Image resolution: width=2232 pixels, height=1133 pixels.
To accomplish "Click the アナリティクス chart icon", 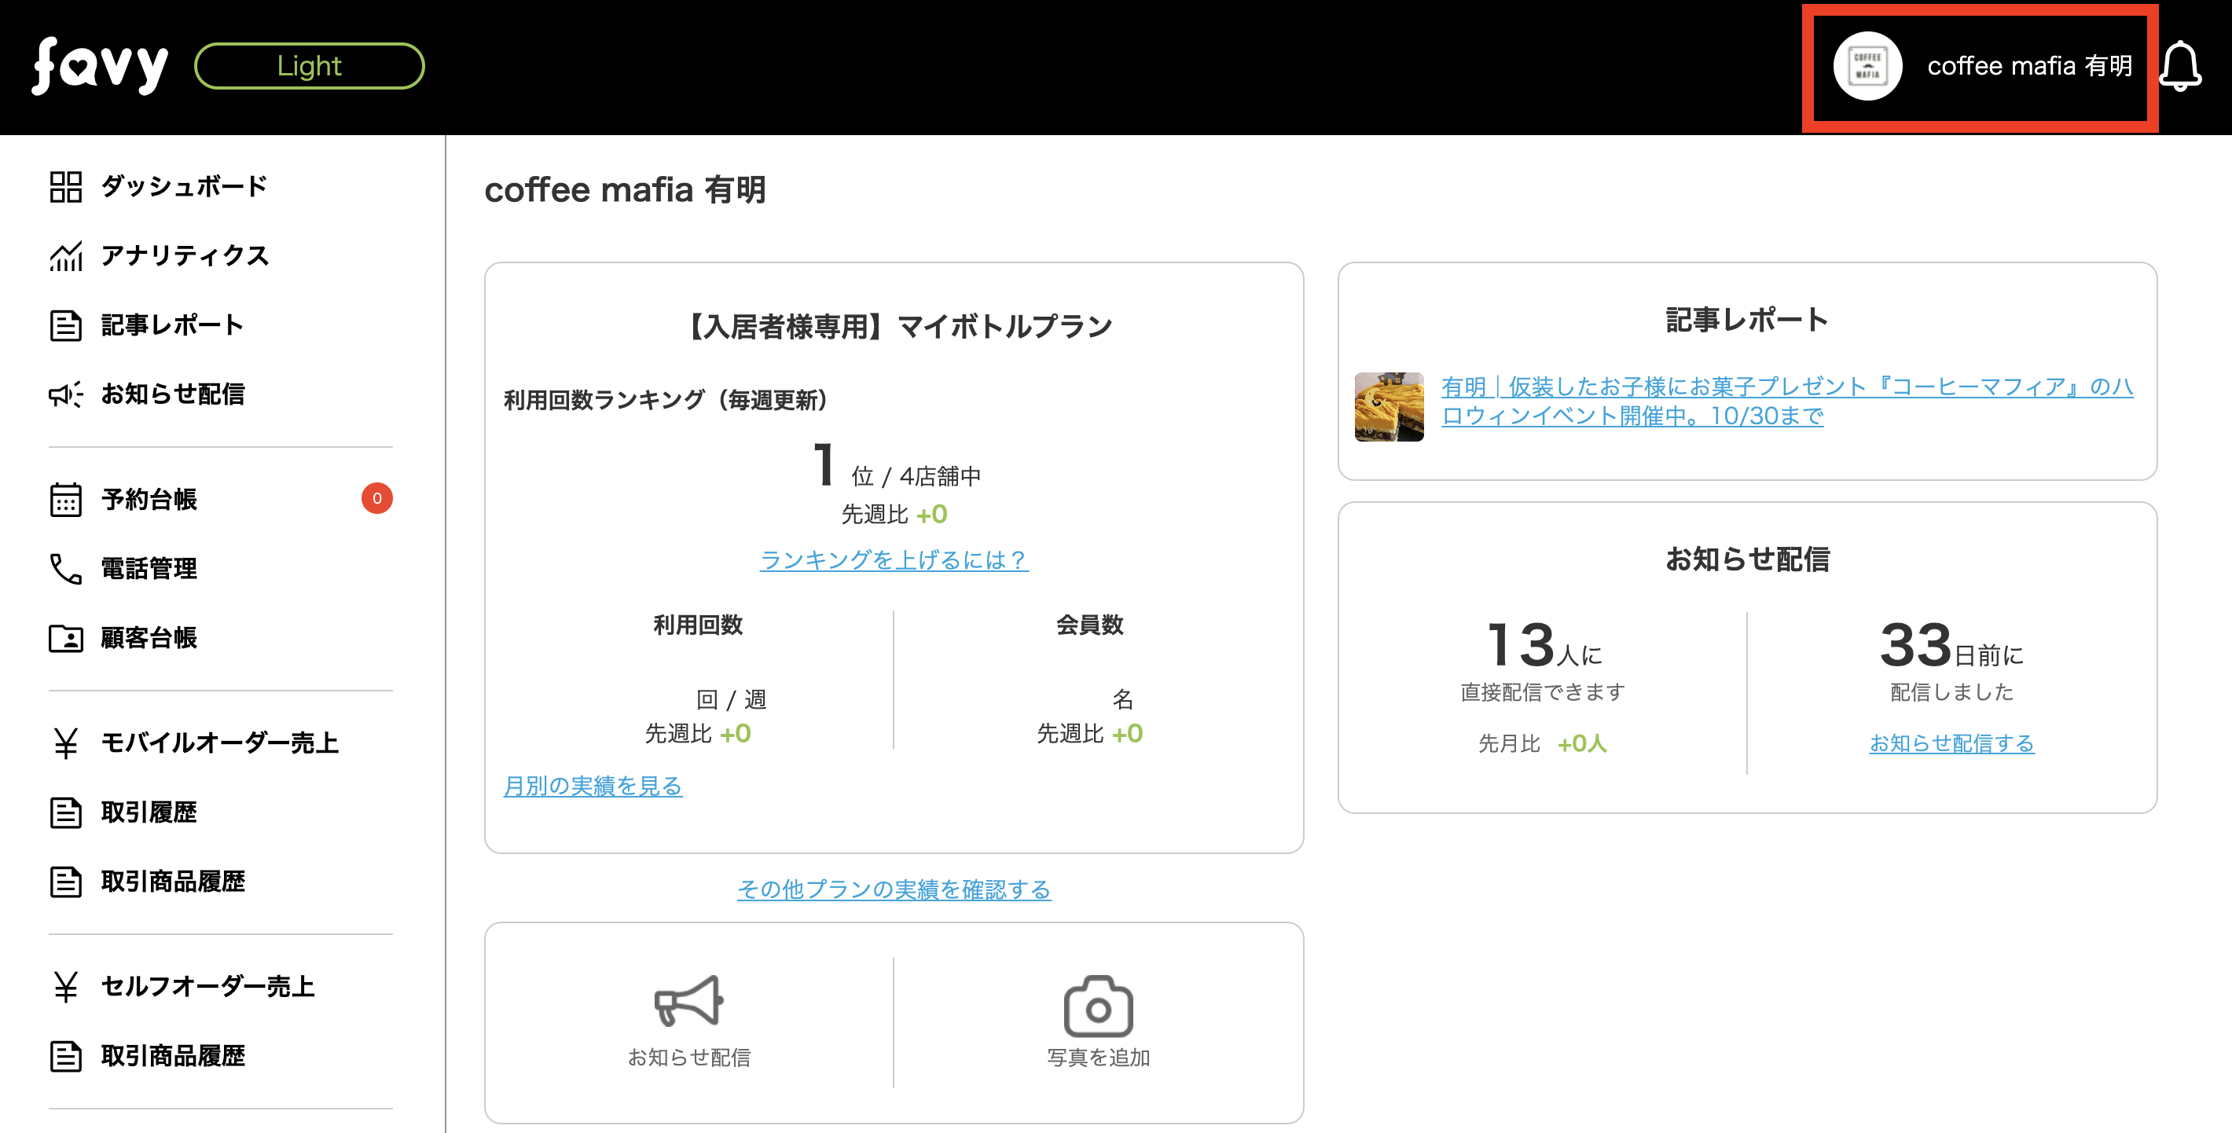I will pos(66,255).
